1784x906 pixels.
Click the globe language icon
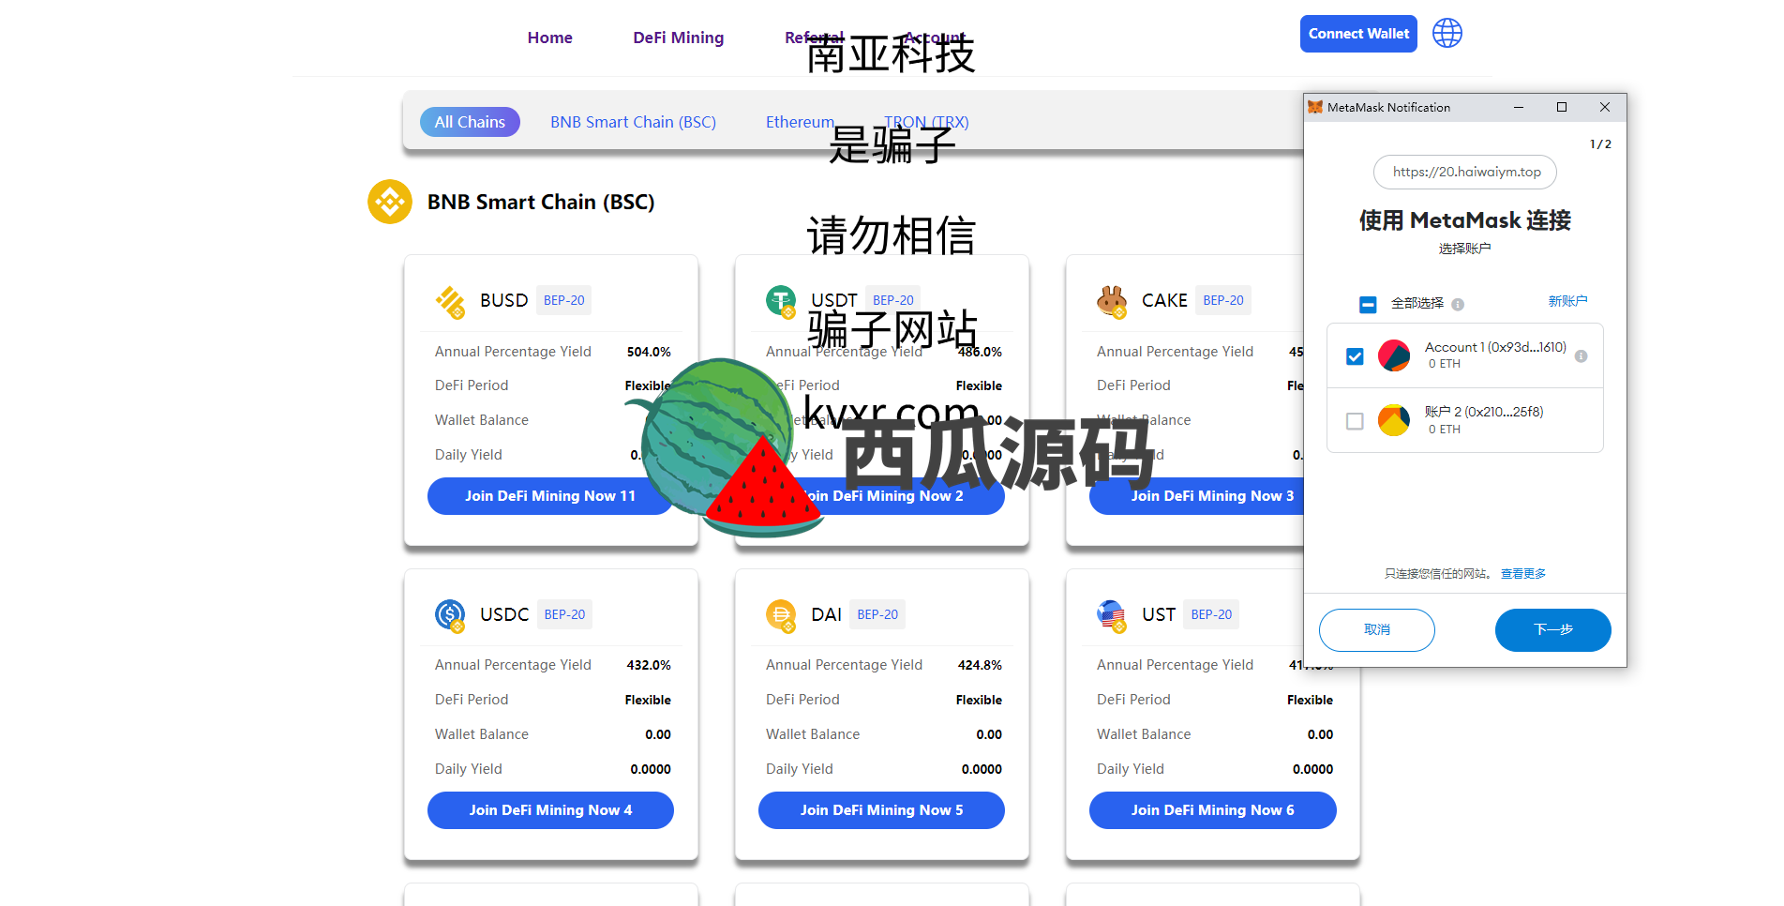click(x=1447, y=33)
